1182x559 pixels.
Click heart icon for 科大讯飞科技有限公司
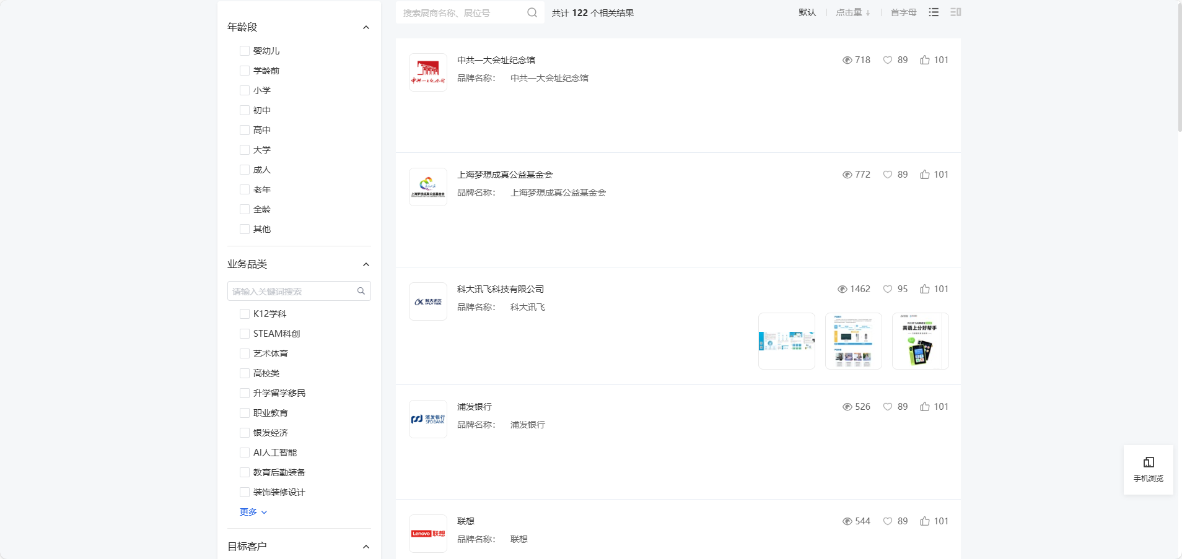coord(887,289)
